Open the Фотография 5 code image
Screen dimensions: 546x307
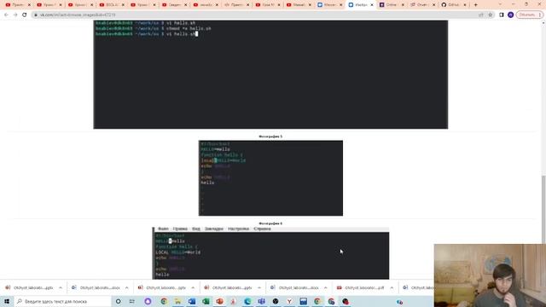[x=270, y=178]
